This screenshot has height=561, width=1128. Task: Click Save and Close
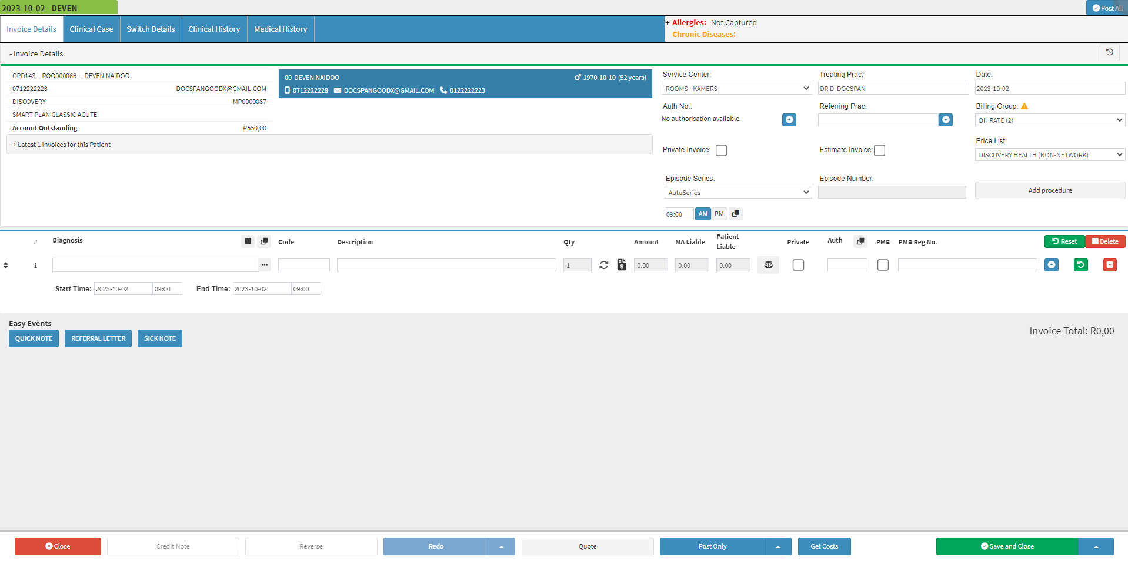(1007, 546)
